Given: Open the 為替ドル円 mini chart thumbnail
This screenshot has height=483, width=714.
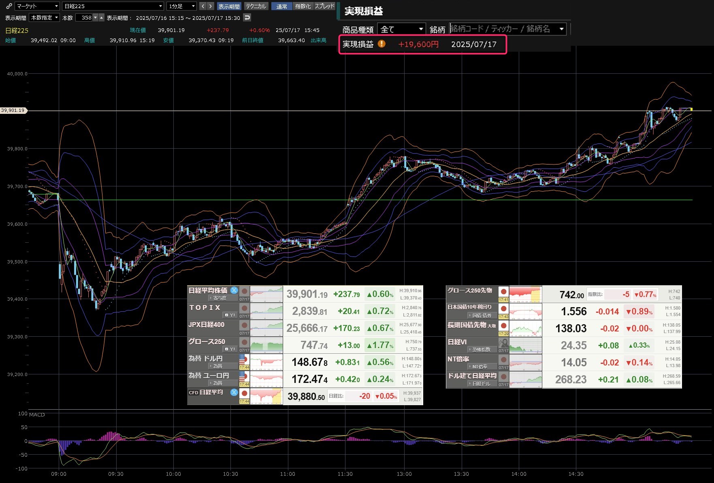Looking at the screenshot, I should tap(266, 362).
